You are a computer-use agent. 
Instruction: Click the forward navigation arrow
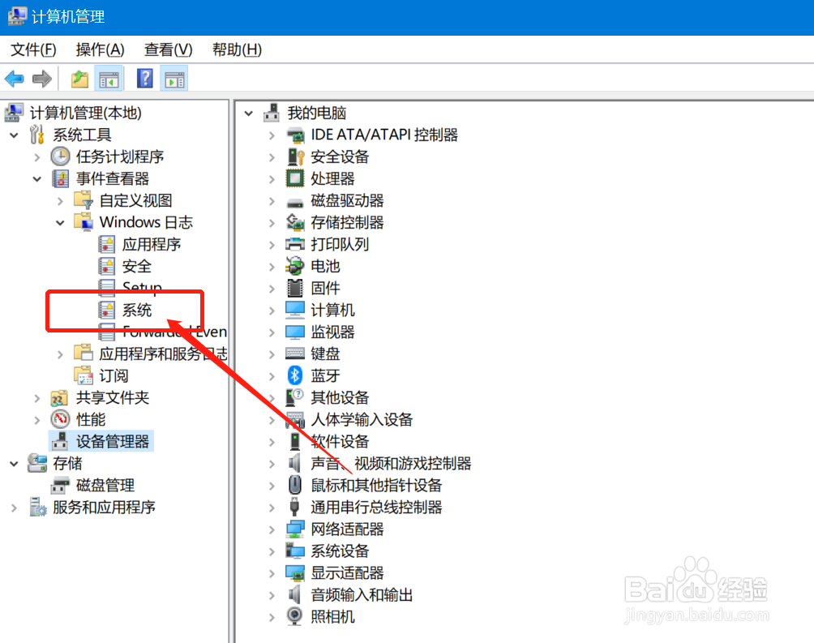point(42,78)
